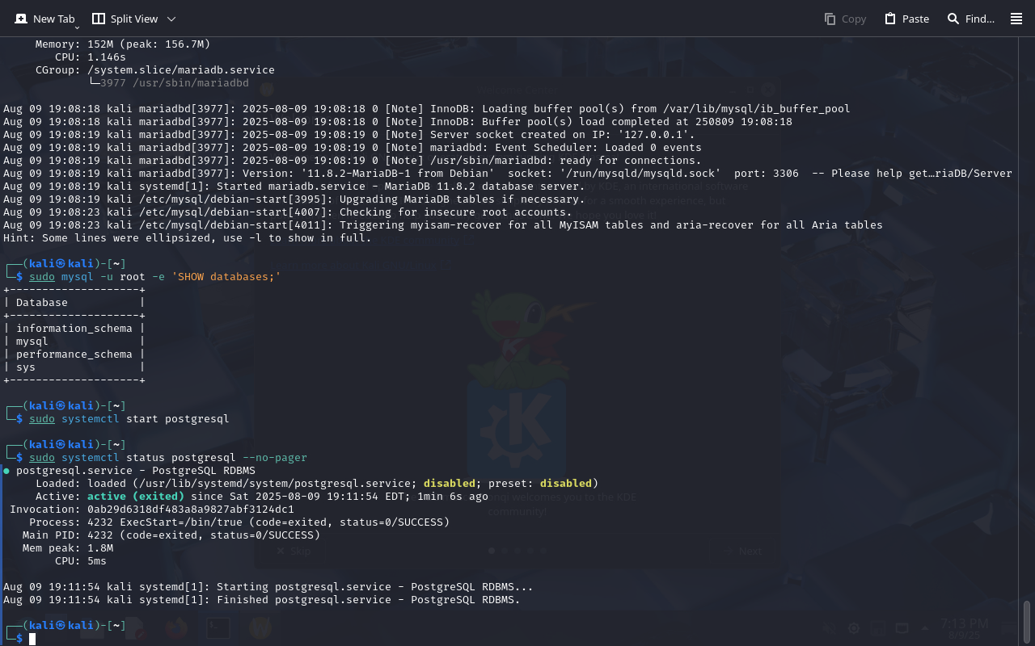Click 'Event Scheduler: Loaded 0 events' line
This screenshot has width=1035, height=646.
pos(353,148)
